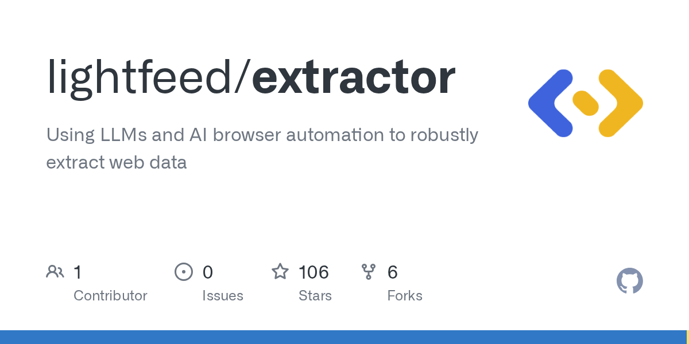
Task: Click the Stars label
Action: tap(315, 296)
